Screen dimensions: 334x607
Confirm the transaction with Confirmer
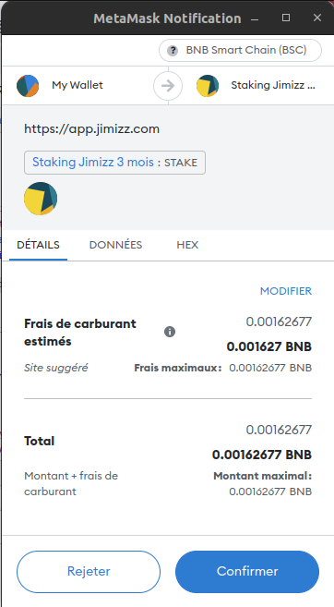pyautogui.click(x=247, y=571)
